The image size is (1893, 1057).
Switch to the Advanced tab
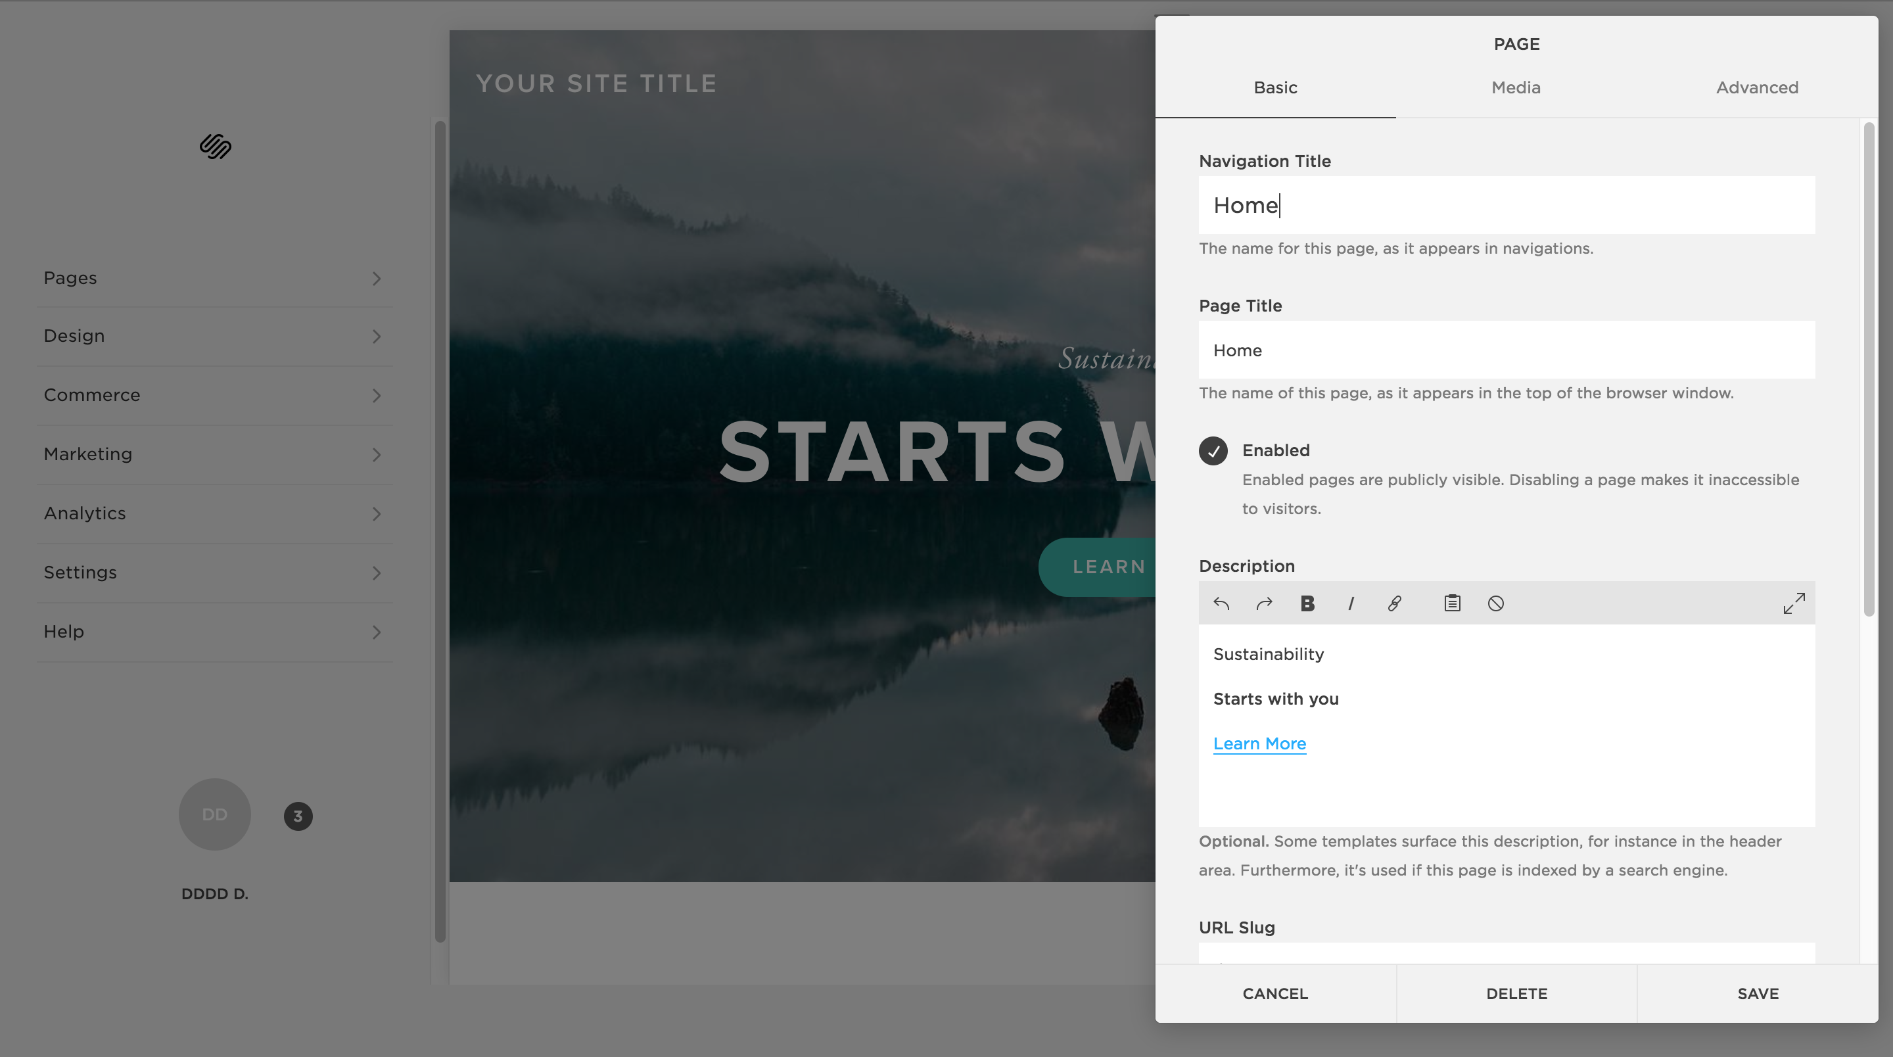point(1758,87)
